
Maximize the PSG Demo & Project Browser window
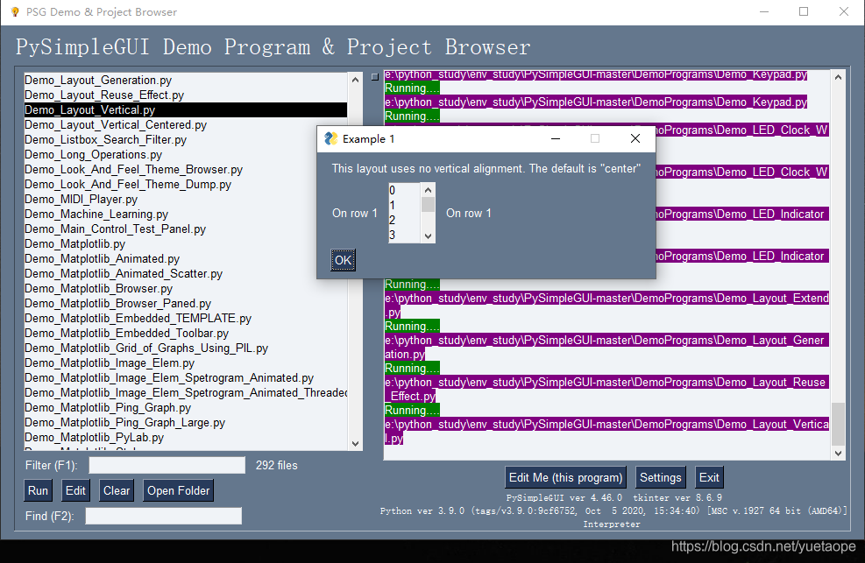click(804, 11)
